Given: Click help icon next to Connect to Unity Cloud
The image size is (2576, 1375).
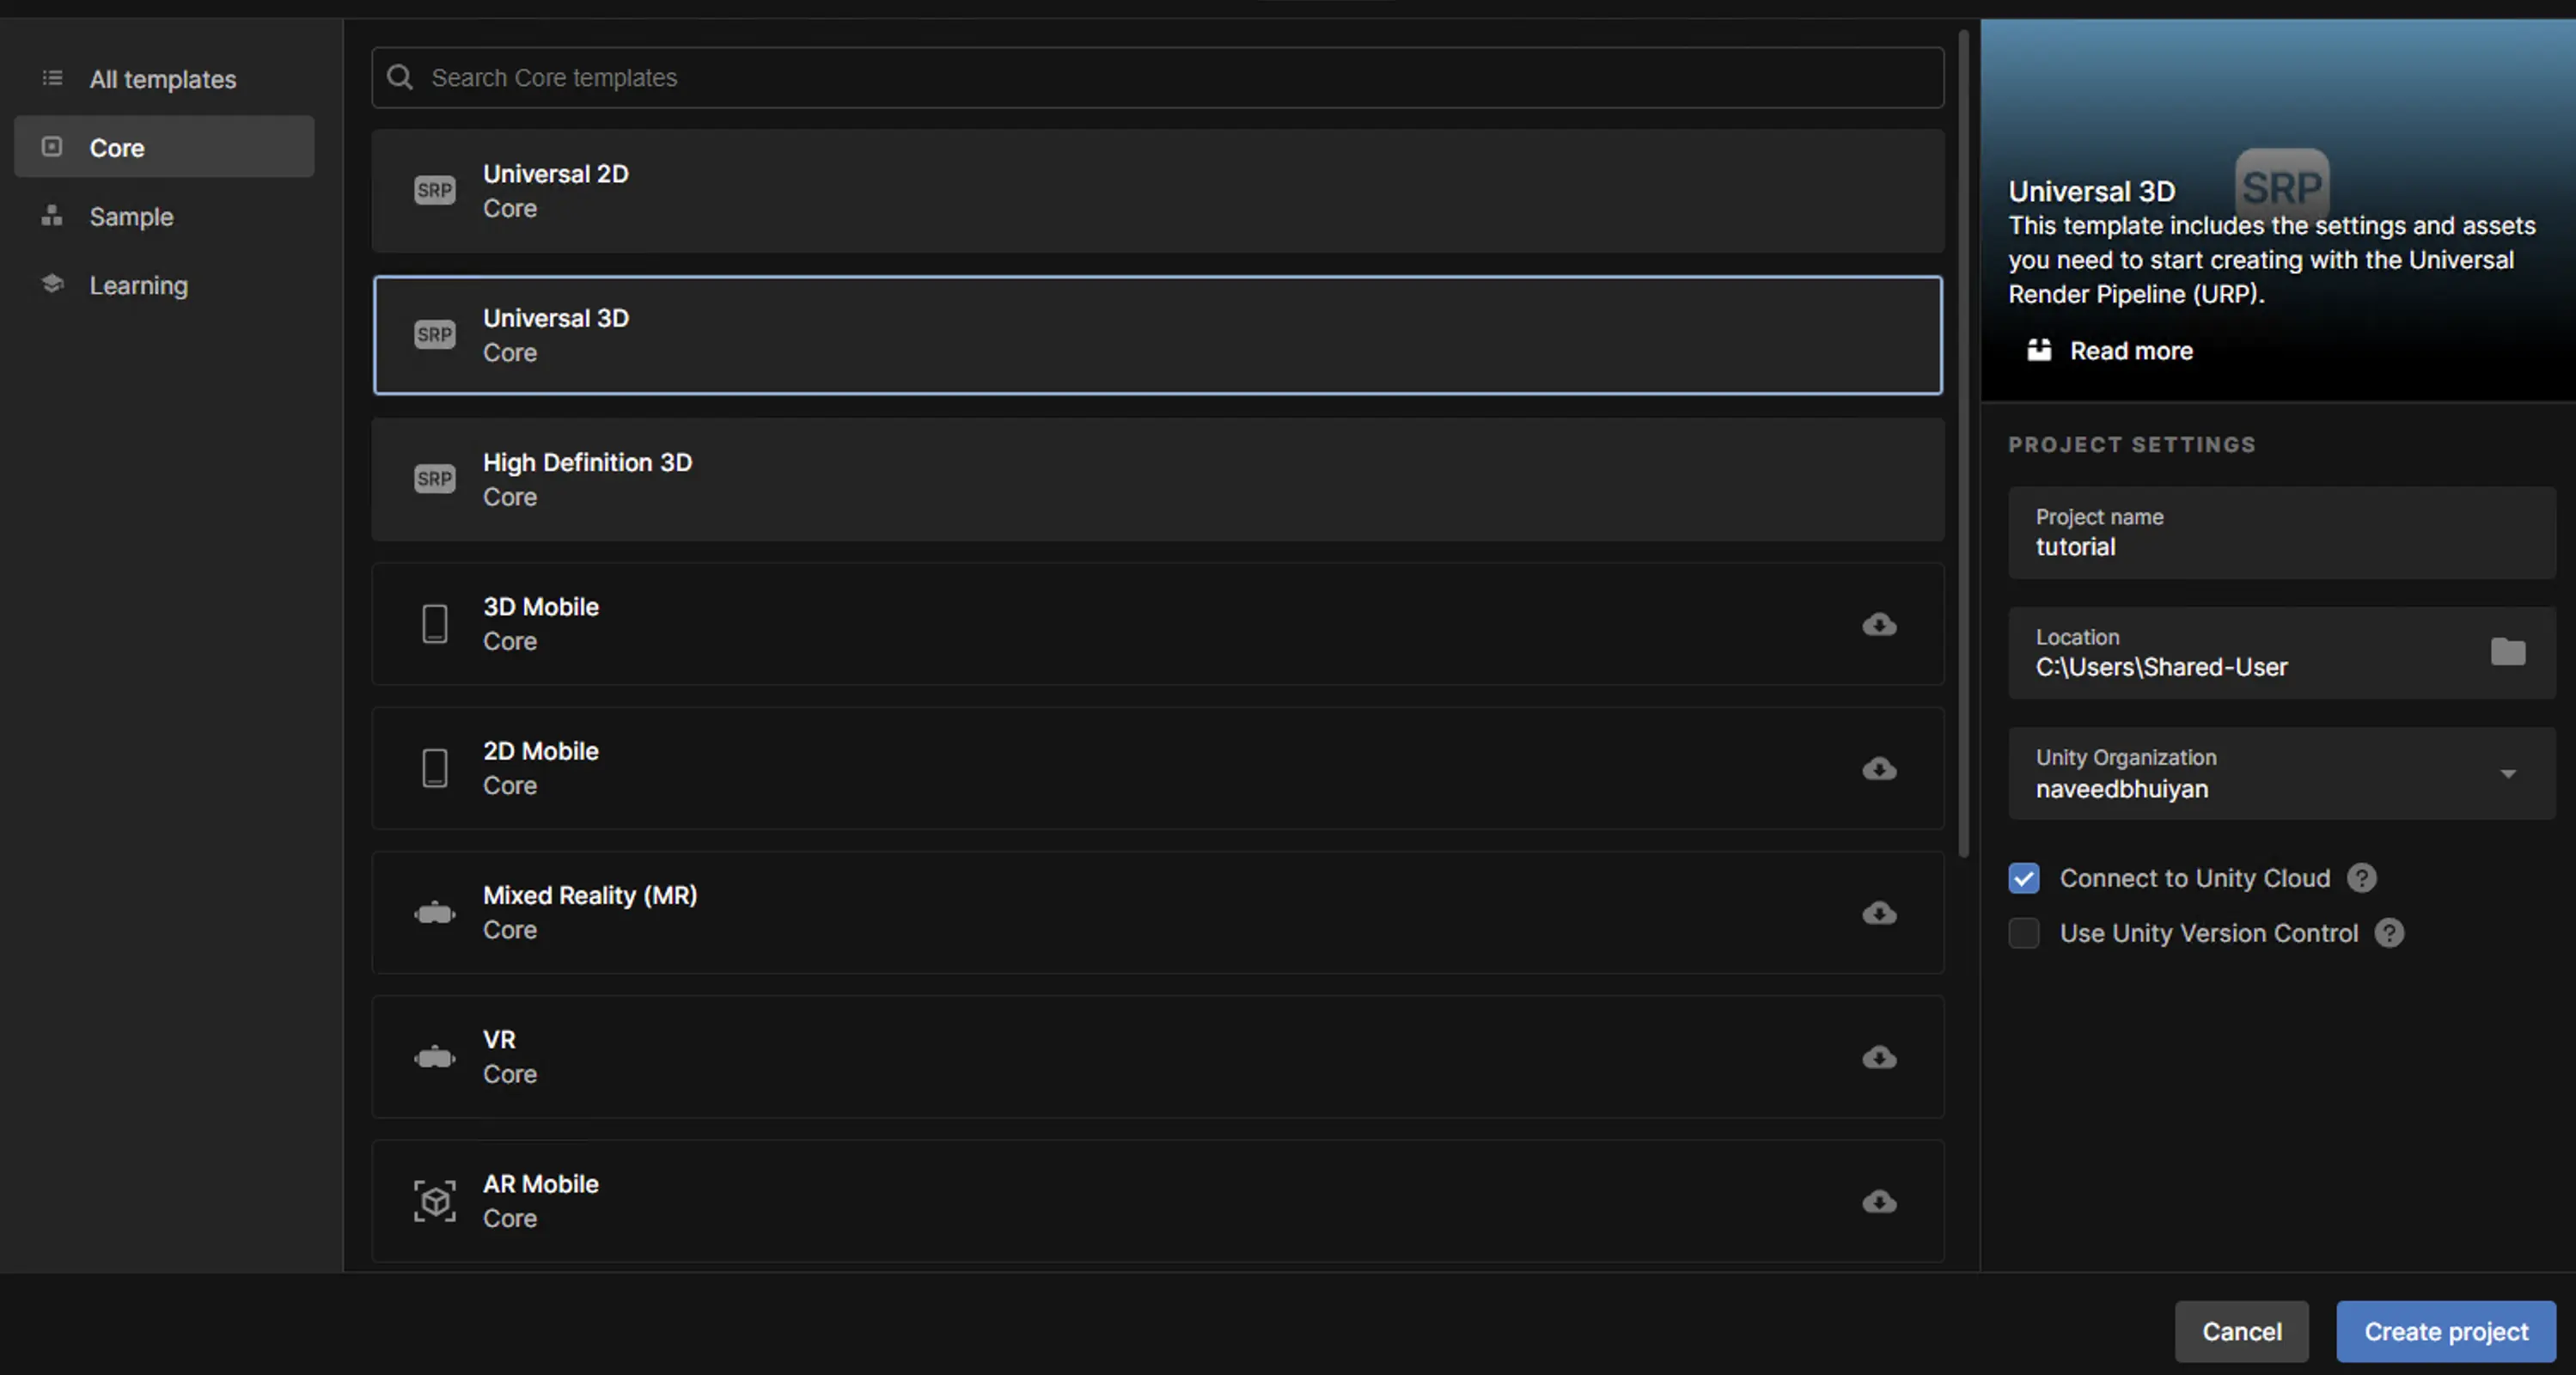Looking at the screenshot, I should (x=2362, y=878).
